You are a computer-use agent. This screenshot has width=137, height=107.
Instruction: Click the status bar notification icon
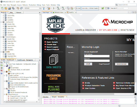(119, 106)
